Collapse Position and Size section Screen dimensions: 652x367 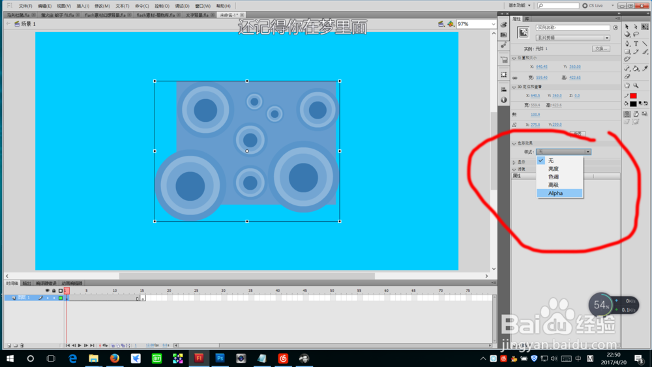pos(514,58)
